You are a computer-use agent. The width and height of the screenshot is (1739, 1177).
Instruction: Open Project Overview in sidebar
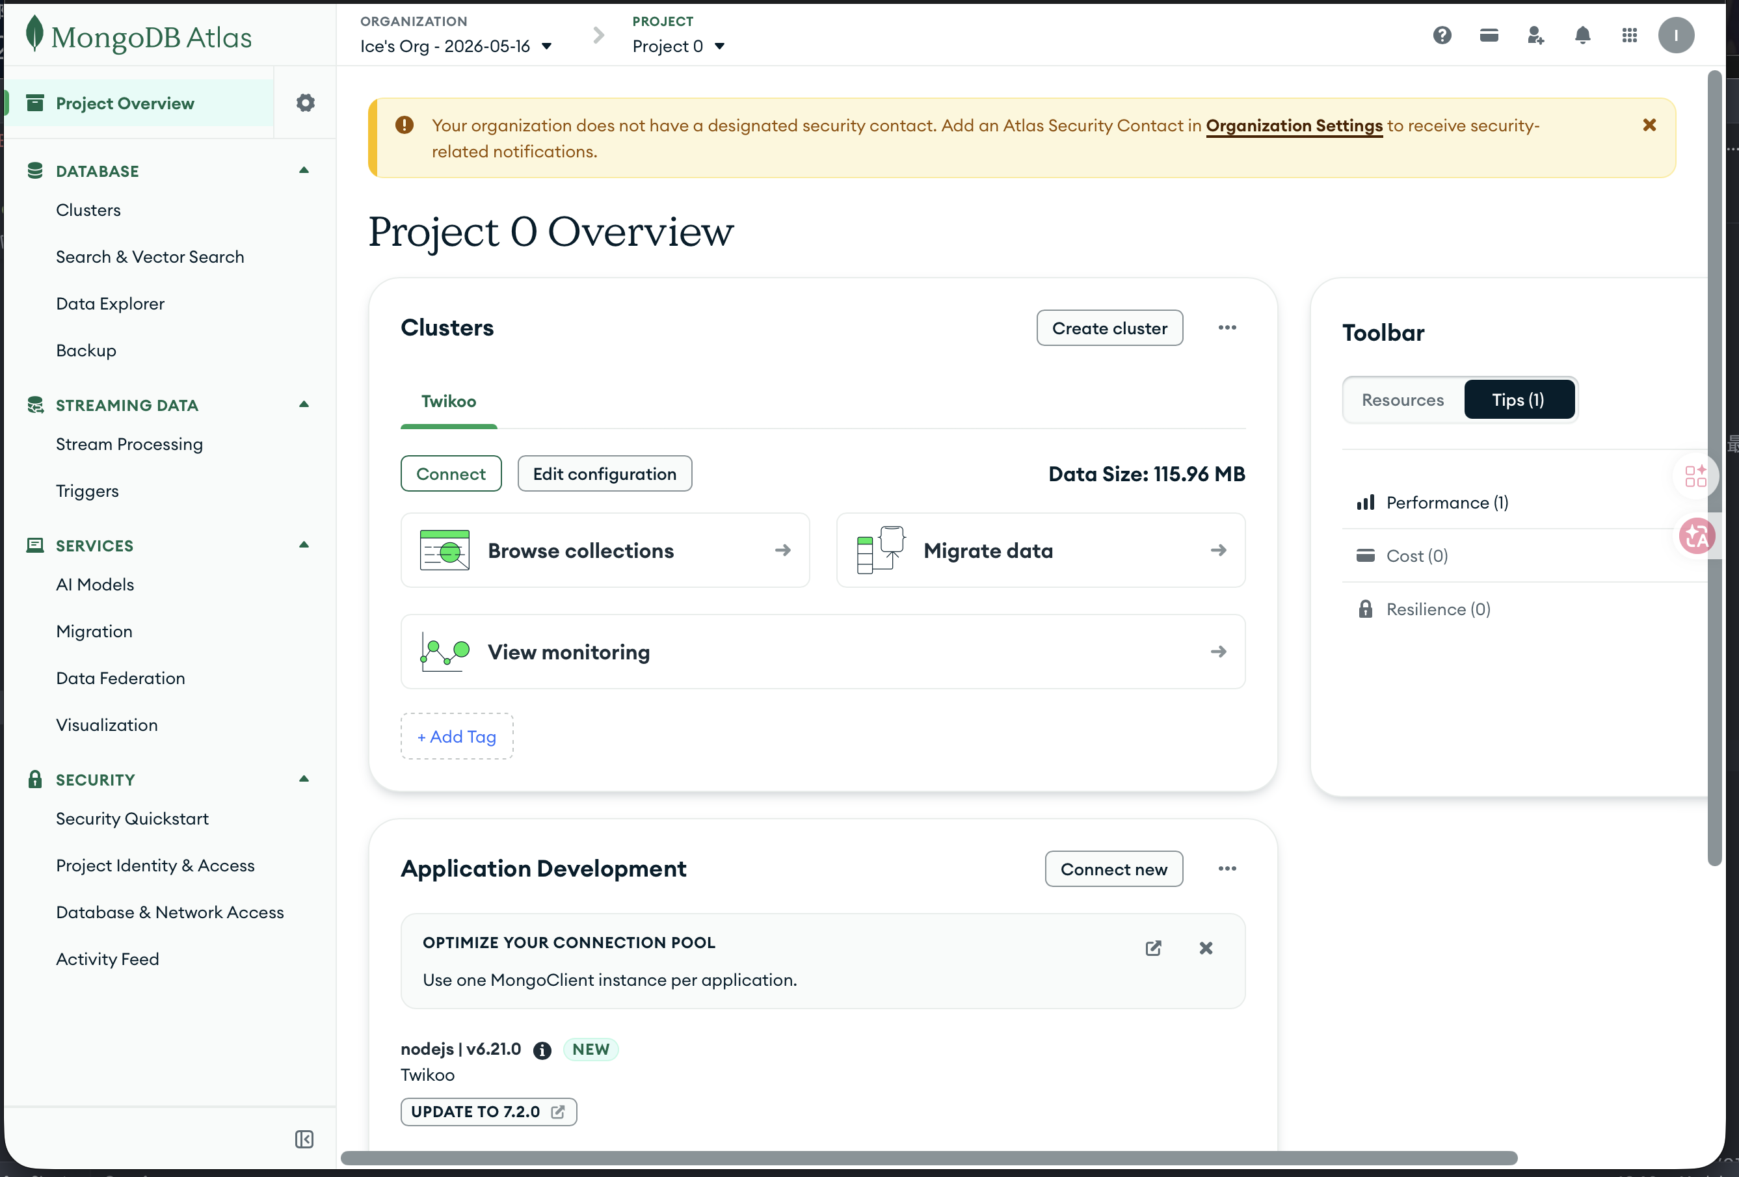point(139,103)
